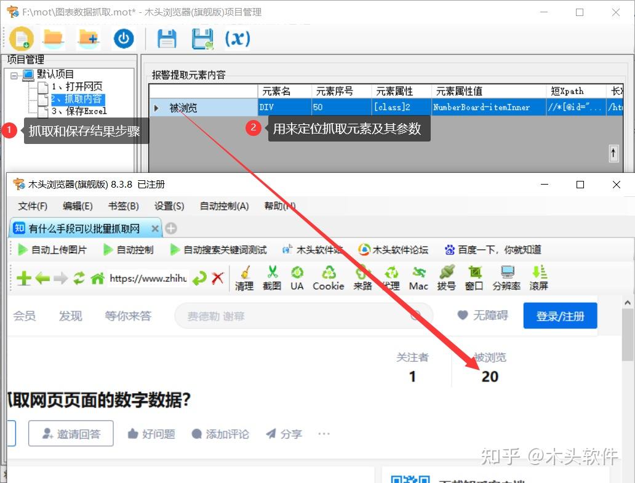The height and width of the screenshot is (483, 635).
Task: Click the https://www.zhihu address field
Action: (148, 279)
